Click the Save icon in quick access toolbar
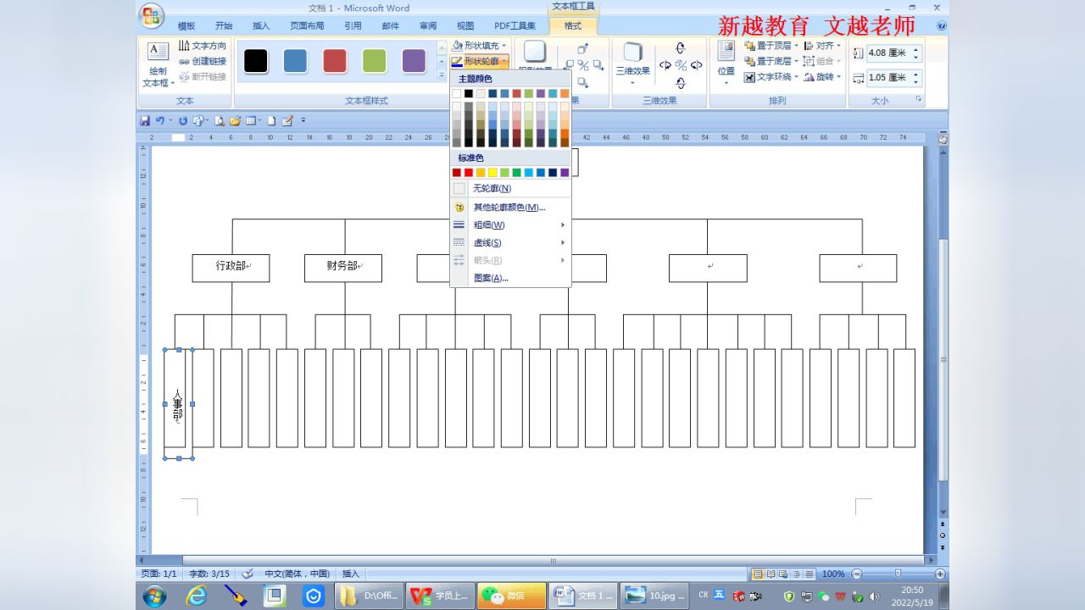Screen dimensions: 1085x610 (145, 121)
